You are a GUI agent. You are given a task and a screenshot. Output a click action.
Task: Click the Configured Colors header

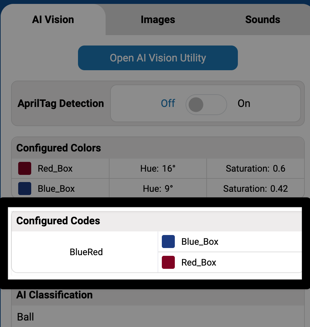point(59,148)
